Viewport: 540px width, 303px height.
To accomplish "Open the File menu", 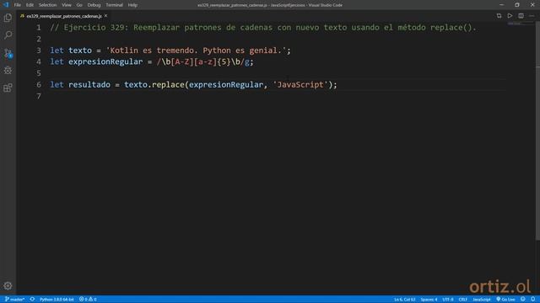I will pos(17,5).
